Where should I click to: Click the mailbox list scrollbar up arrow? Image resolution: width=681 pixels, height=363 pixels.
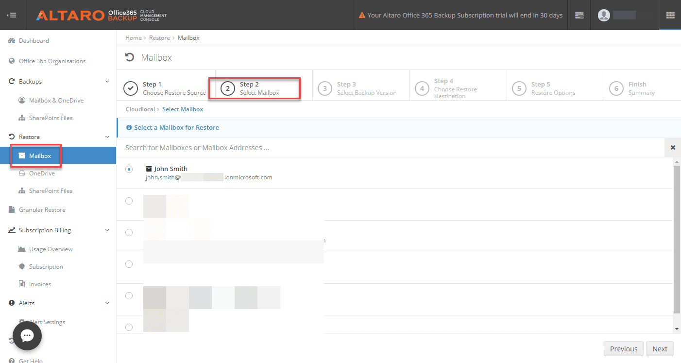point(677,162)
